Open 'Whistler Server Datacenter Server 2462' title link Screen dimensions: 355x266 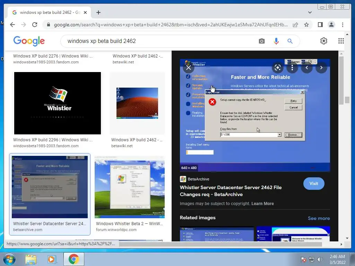231,191
